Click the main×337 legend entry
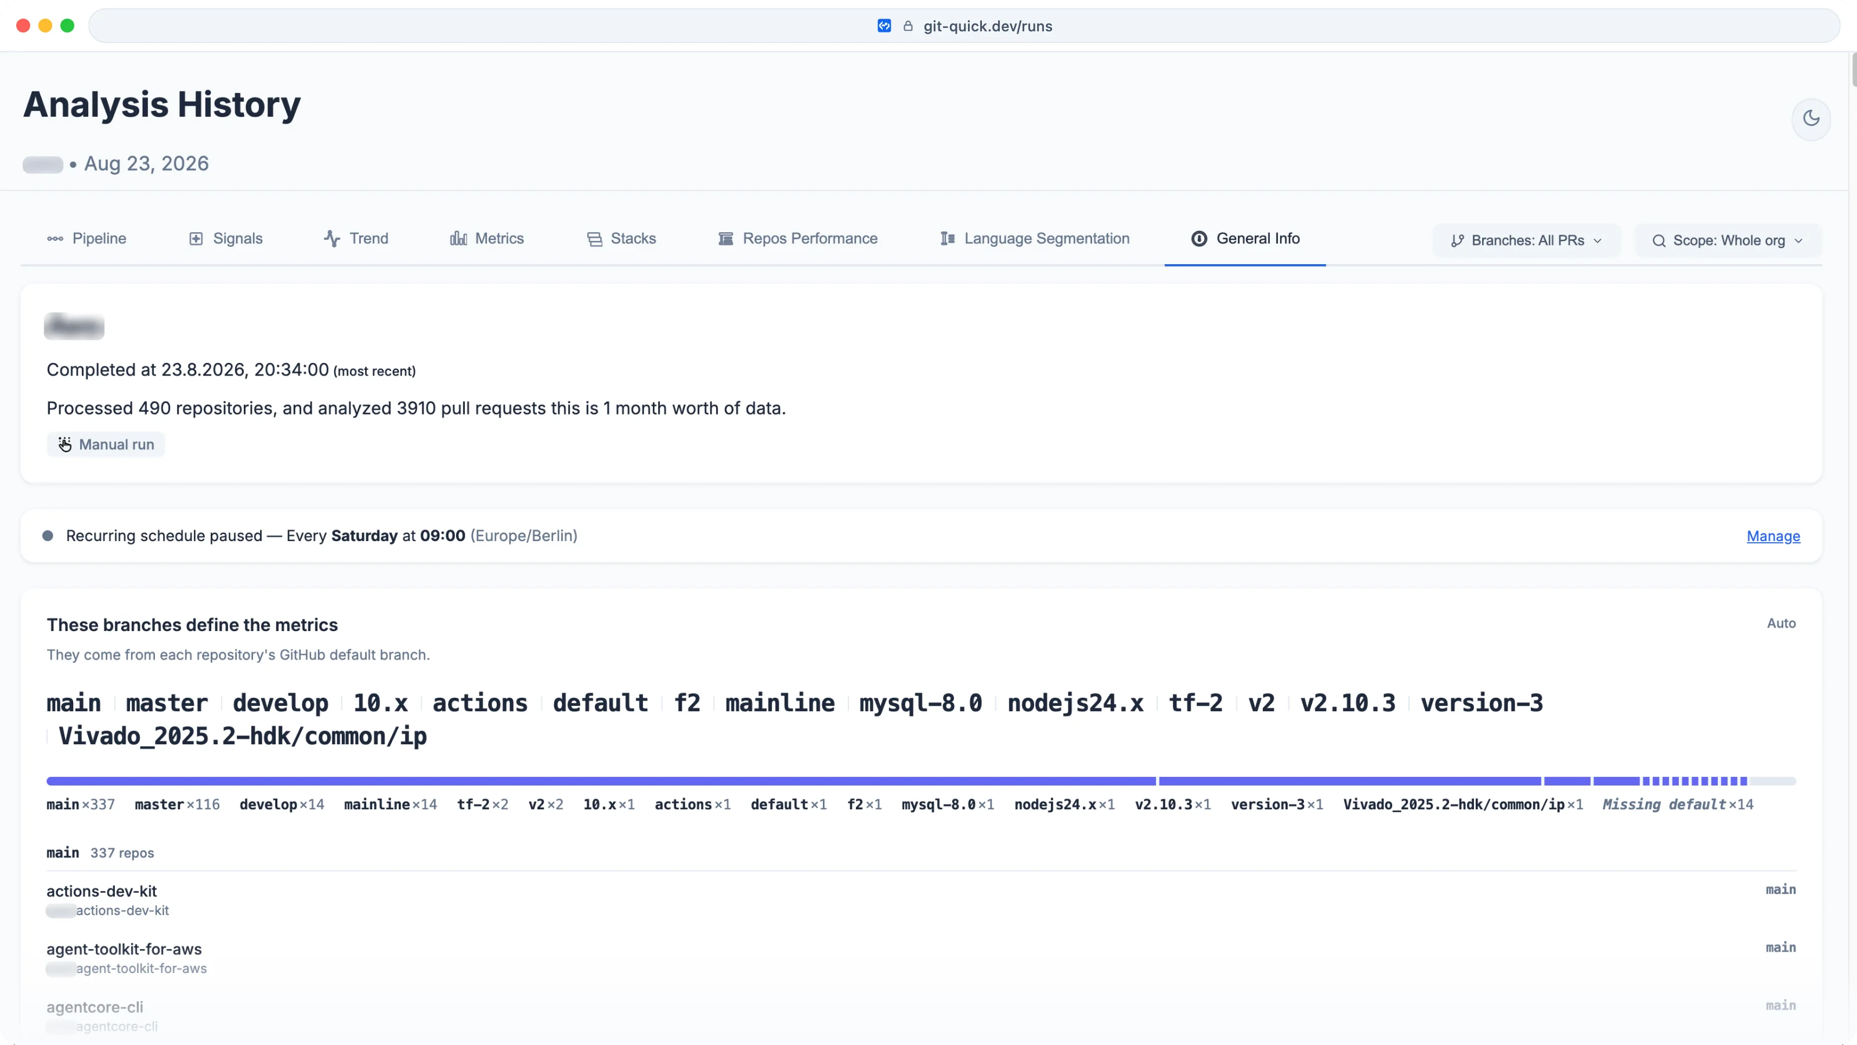This screenshot has width=1857, height=1045. tap(81, 804)
